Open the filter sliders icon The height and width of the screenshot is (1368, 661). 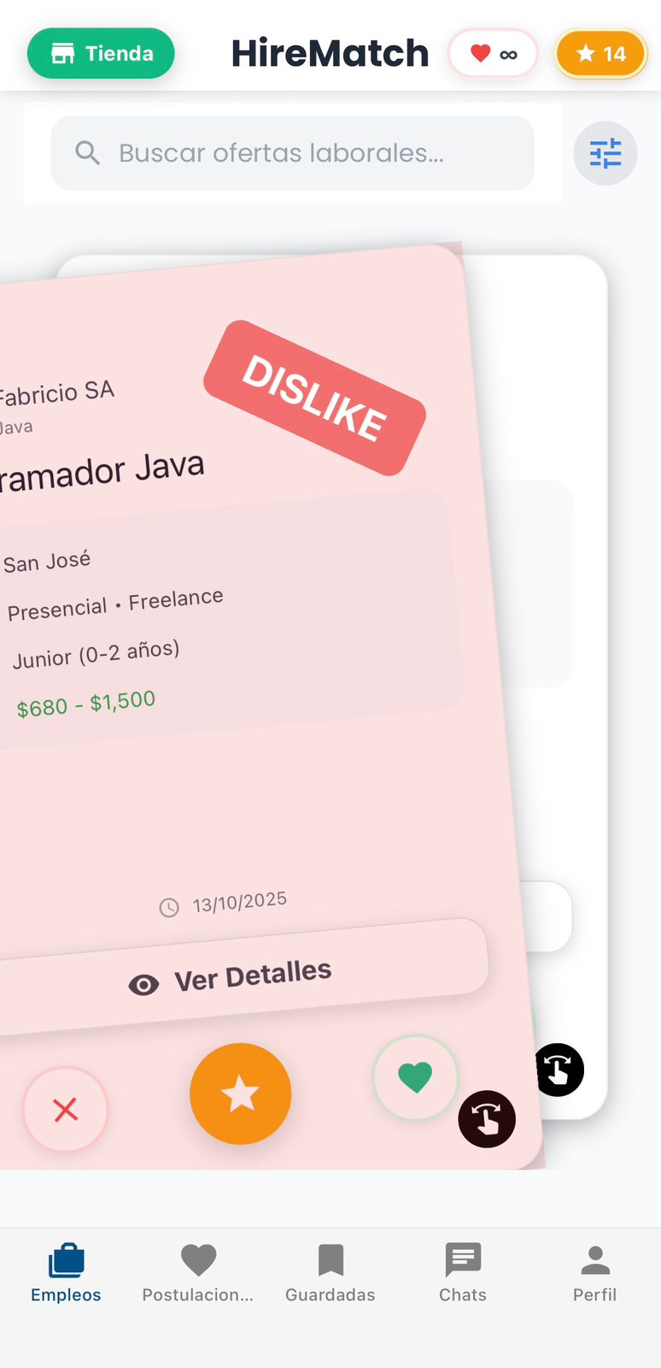tap(605, 154)
